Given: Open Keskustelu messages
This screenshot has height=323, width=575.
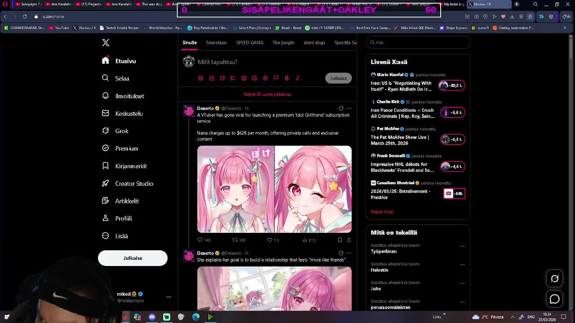Looking at the screenshot, I should tap(123, 113).
